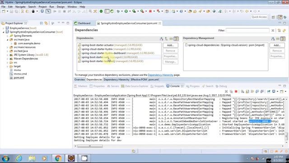Click Add button in Dependency Management section
The height and width of the screenshot is (163, 289).
tap(277, 45)
